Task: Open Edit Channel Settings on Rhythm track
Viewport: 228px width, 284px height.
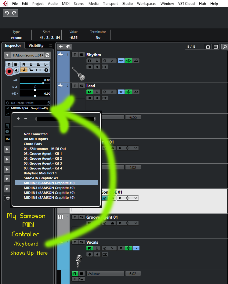Action: click(105, 61)
